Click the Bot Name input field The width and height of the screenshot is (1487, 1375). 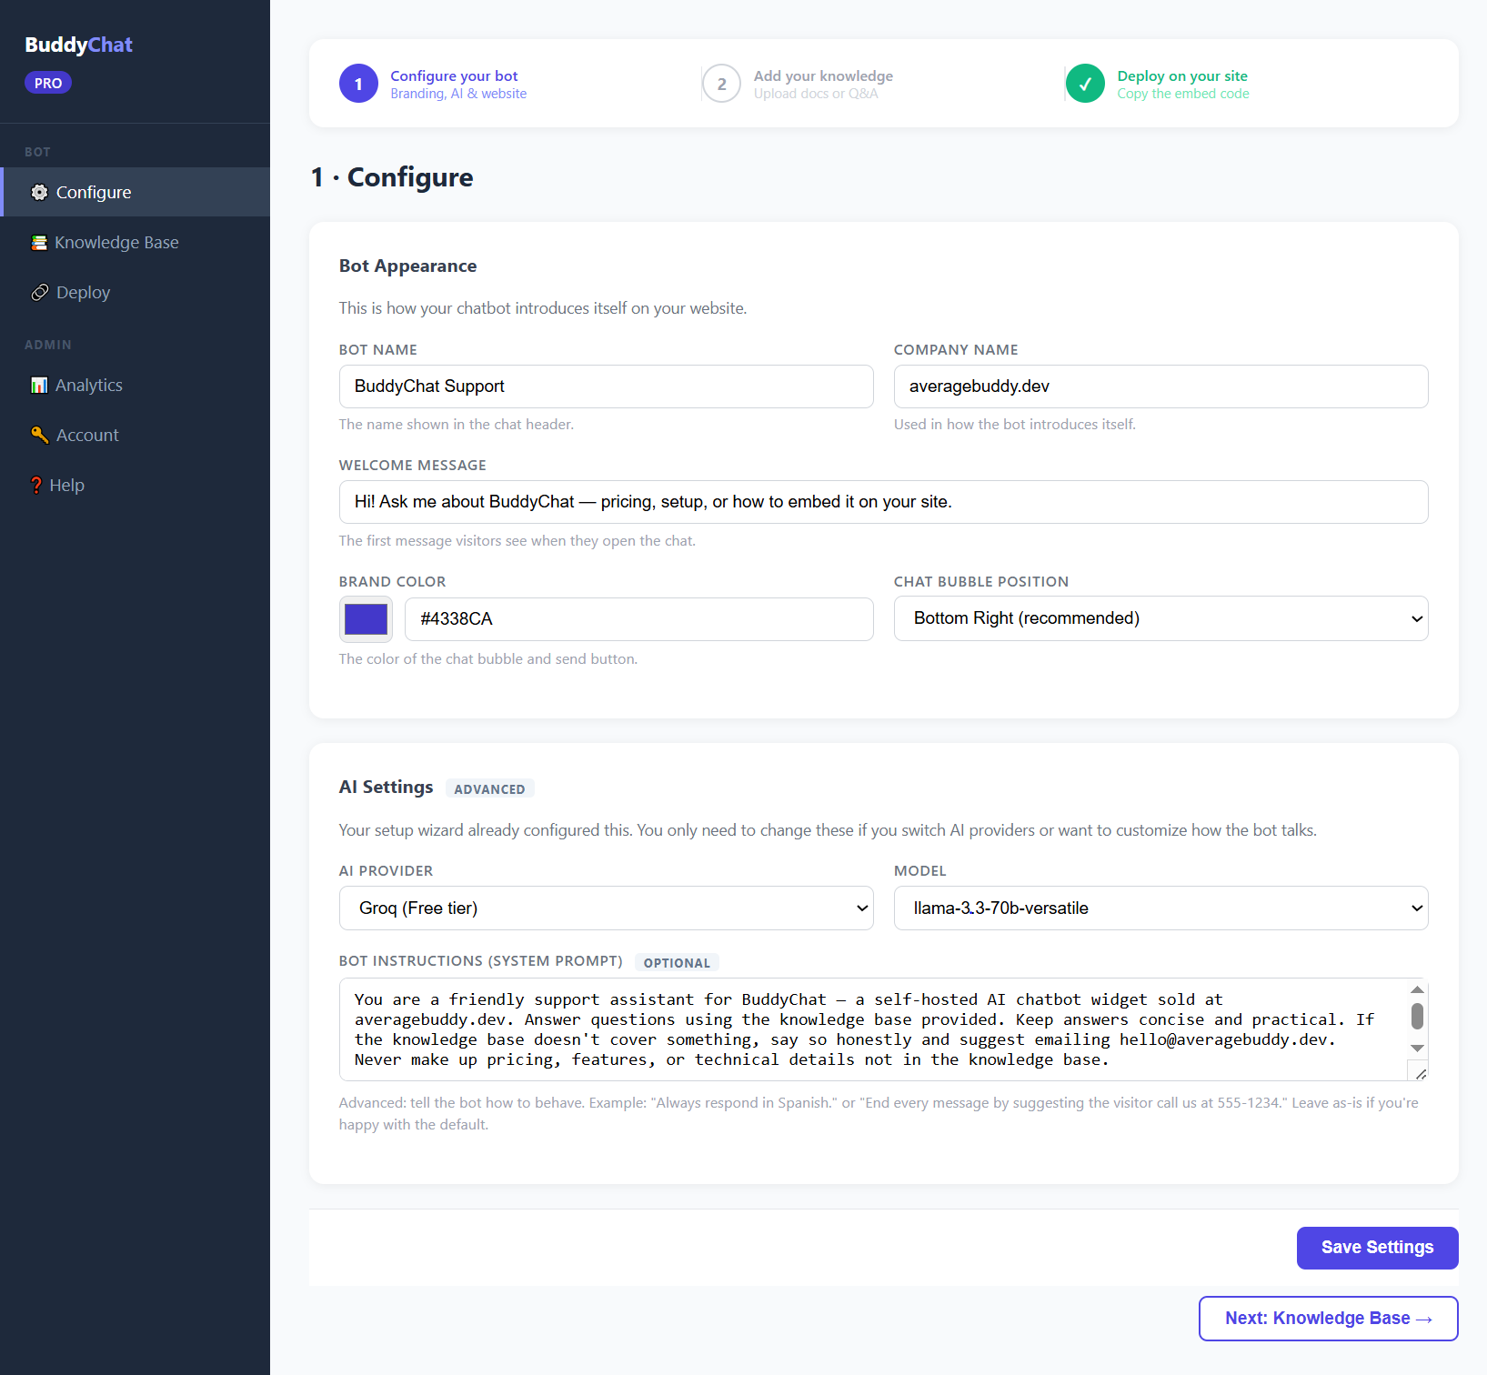(x=606, y=386)
